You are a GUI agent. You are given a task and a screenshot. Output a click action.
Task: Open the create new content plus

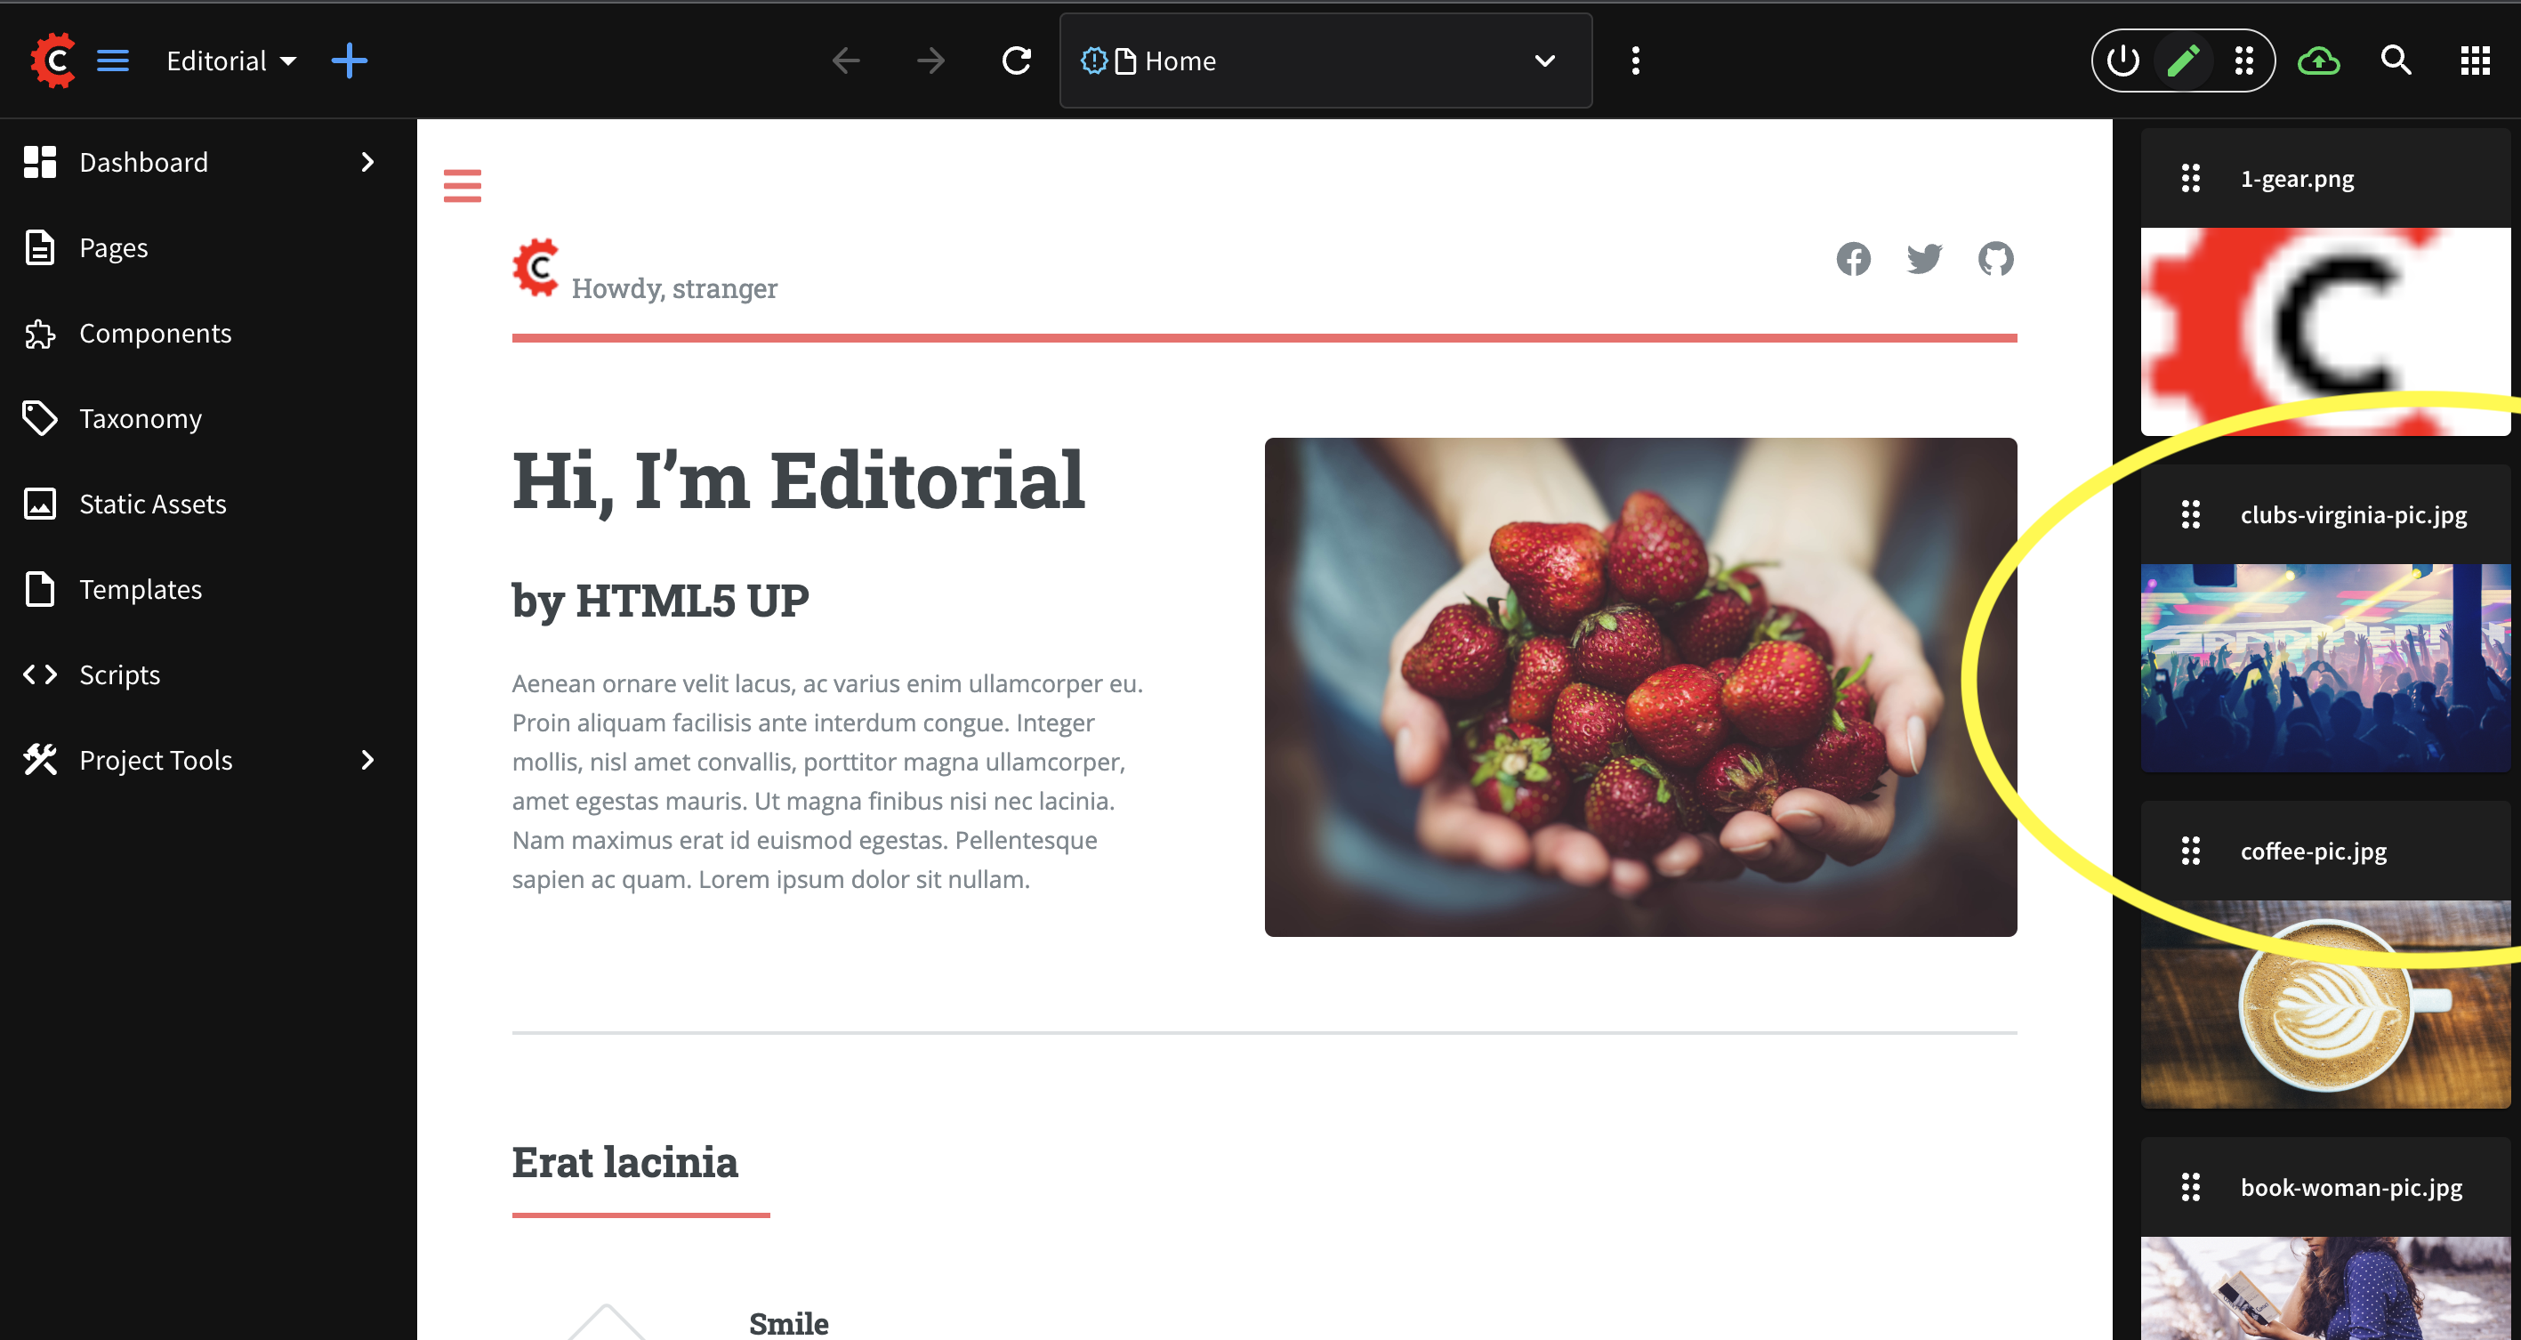[x=350, y=61]
